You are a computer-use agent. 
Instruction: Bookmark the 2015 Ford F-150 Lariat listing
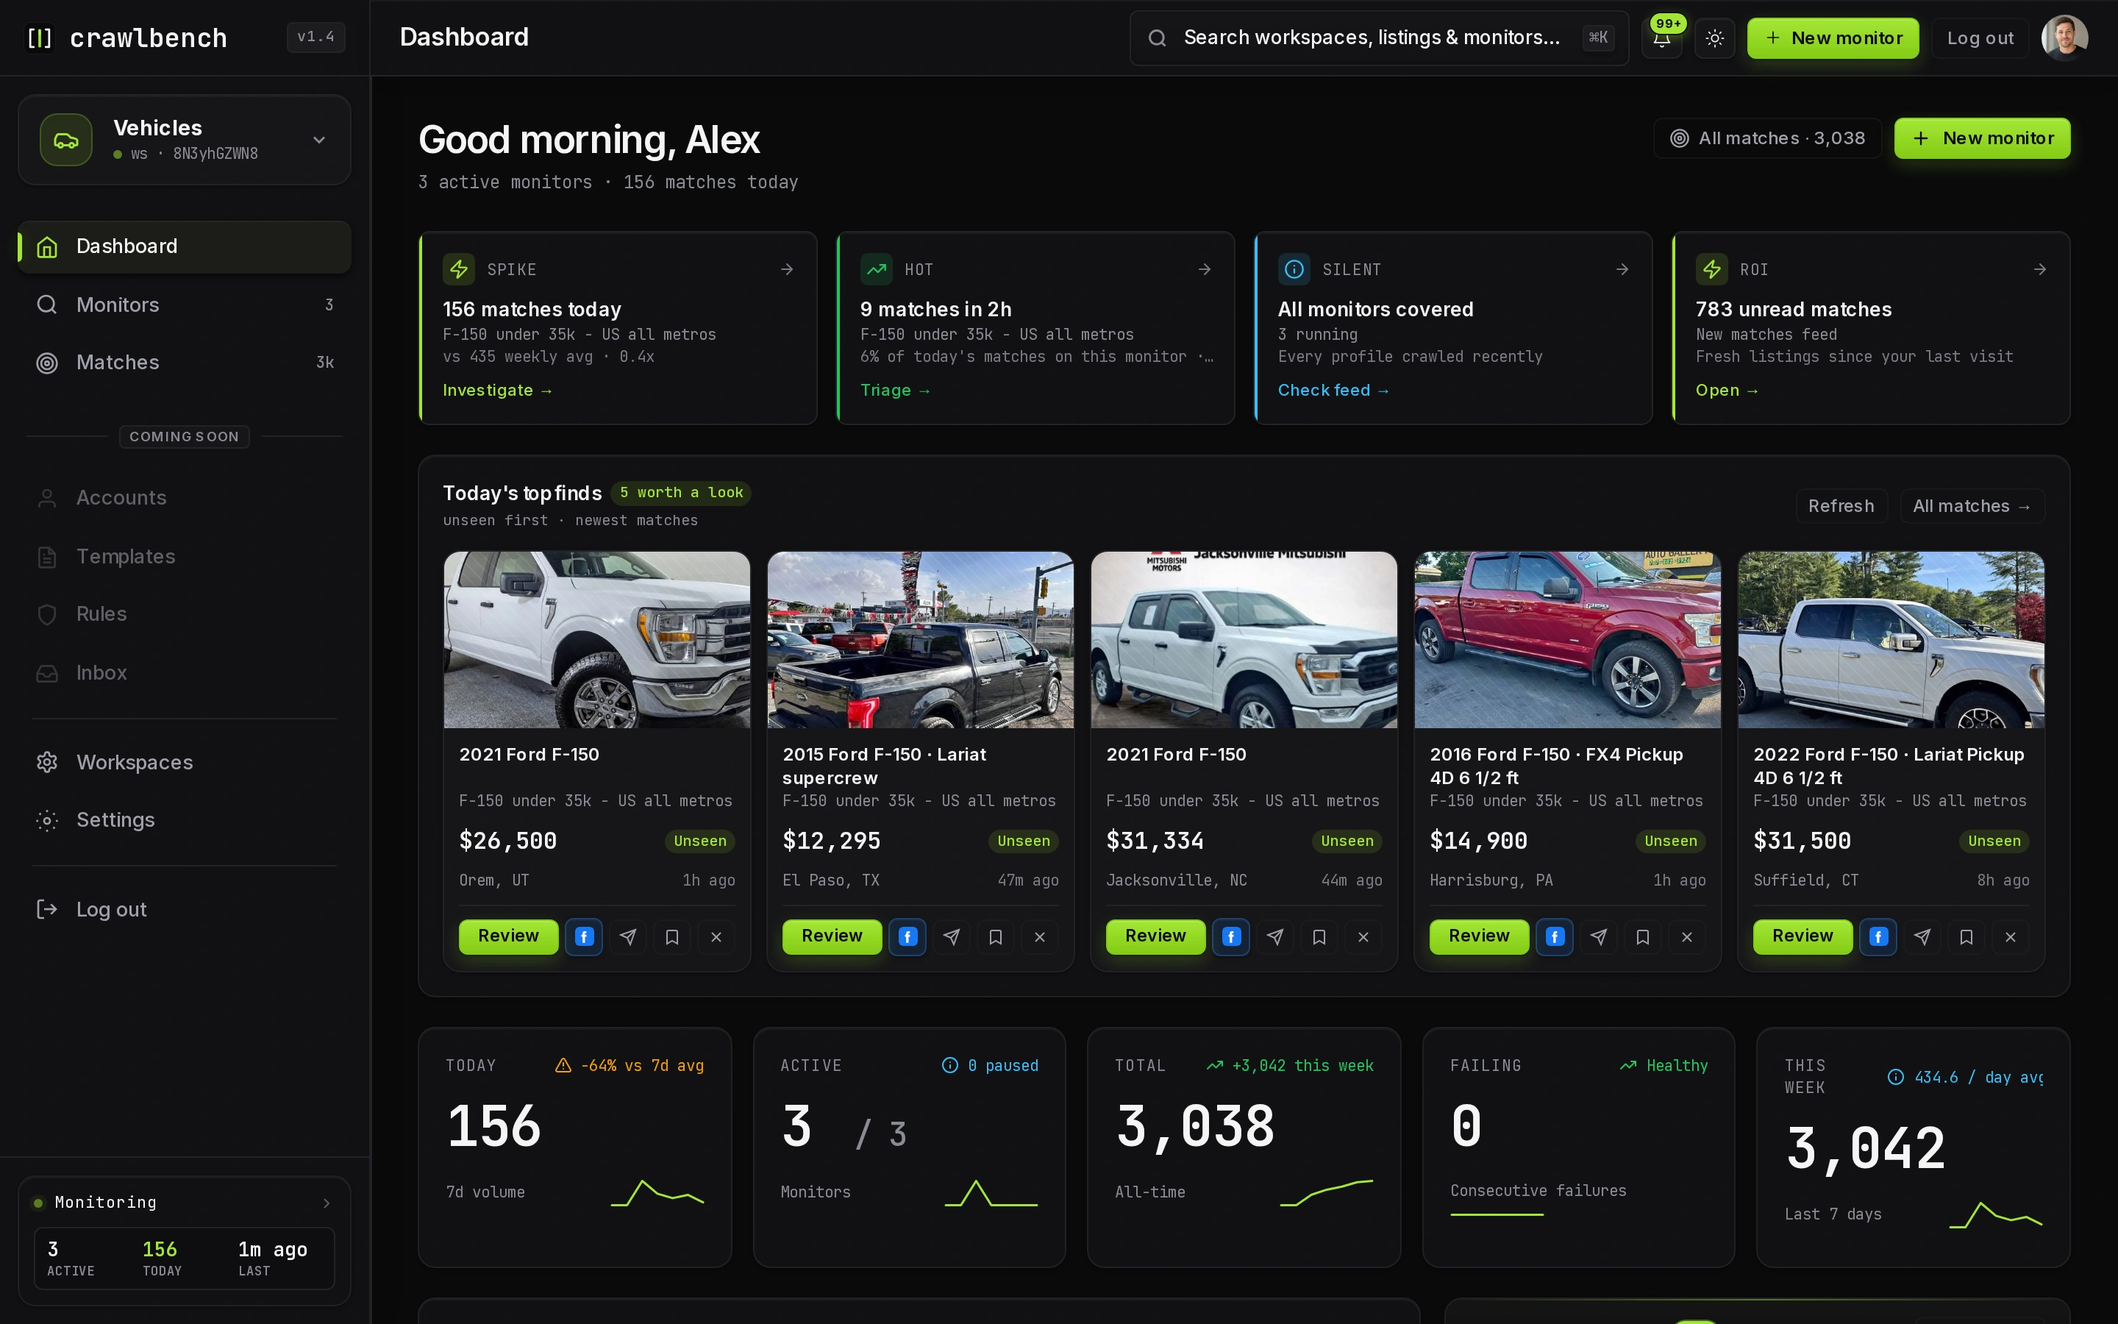[995, 937]
